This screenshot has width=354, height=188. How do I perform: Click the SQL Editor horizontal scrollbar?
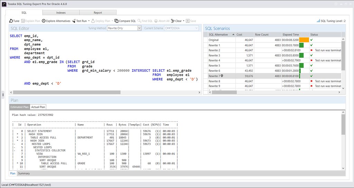pos(67,92)
